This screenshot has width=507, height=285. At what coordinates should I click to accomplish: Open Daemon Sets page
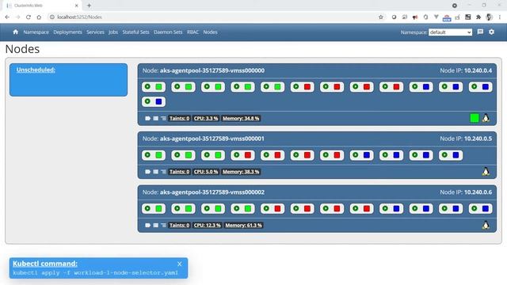point(168,32)
